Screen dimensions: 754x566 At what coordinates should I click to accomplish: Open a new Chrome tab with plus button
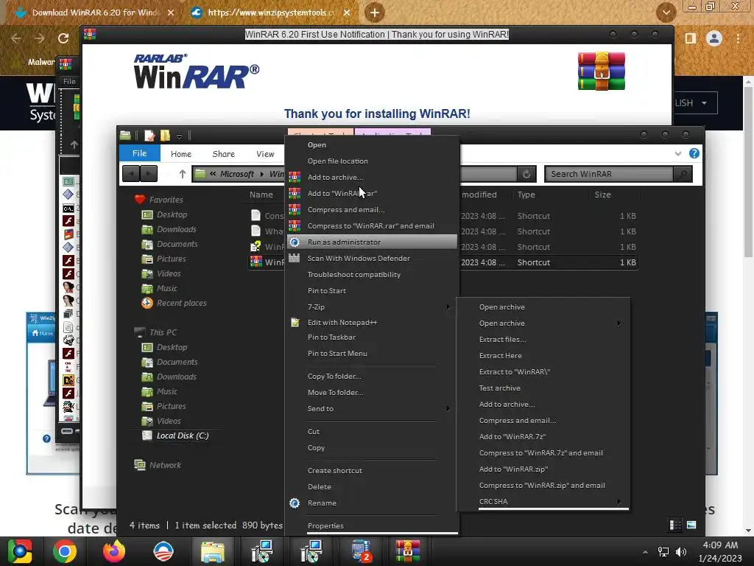coord(375,13)
